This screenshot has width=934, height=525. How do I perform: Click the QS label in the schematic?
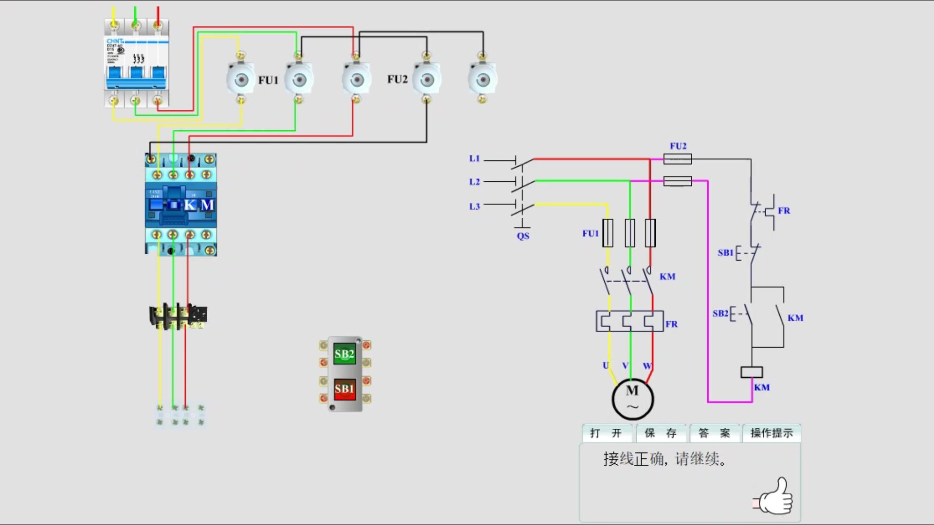[x=523, y=236]
